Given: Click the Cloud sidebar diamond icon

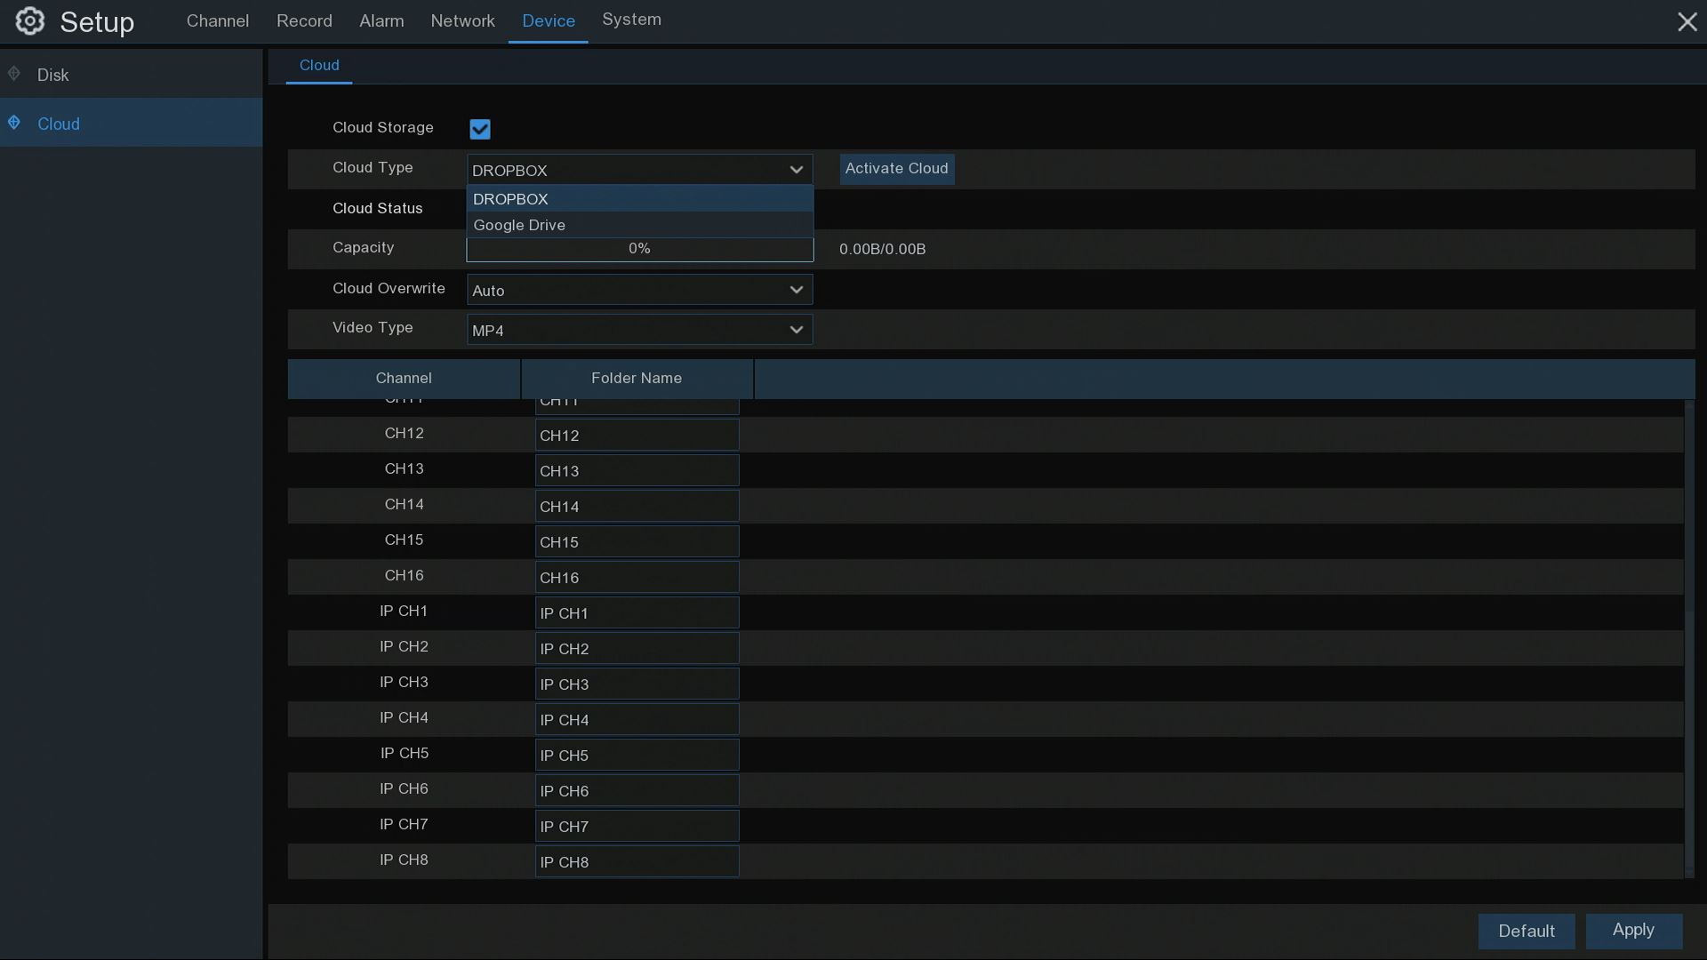Looking at the screenshot, I should 14,123.
